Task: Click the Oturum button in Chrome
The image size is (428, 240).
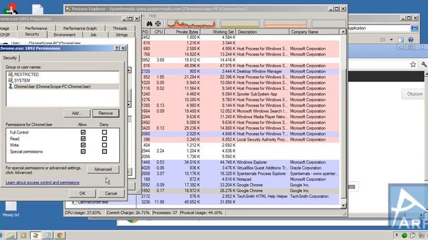Action: (415, 94)
